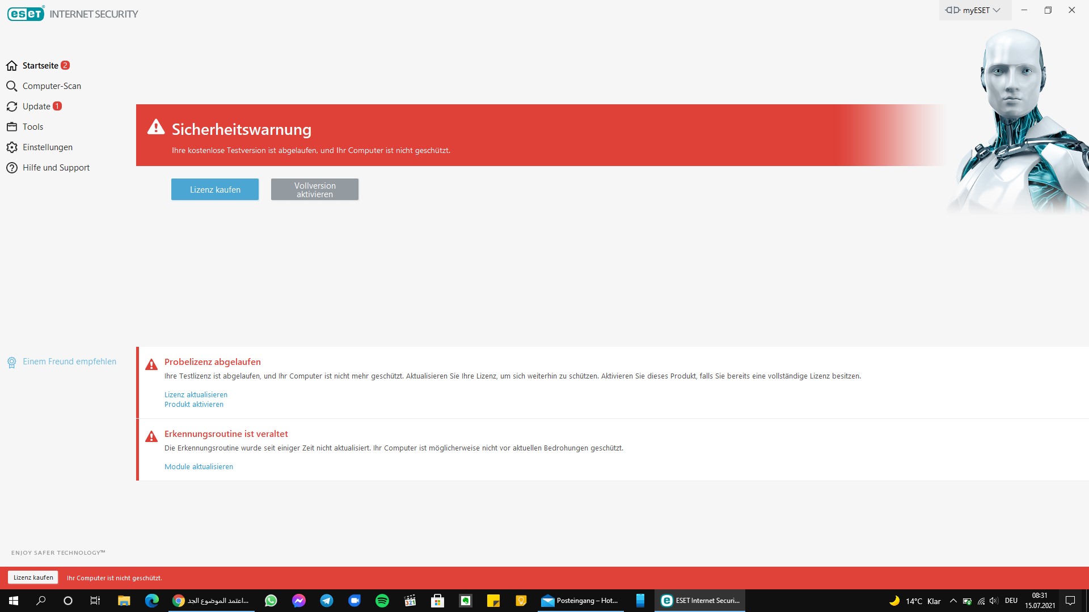
Task: Click the Tools briefcase icon
Action: pyautogui.click(x=12, y=127)
